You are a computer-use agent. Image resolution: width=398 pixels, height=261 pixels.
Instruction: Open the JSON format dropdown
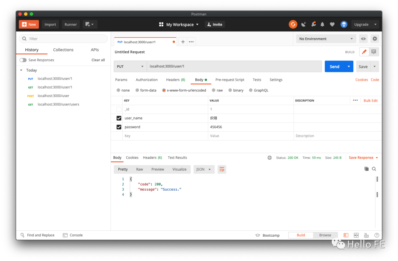click(204, 169)
